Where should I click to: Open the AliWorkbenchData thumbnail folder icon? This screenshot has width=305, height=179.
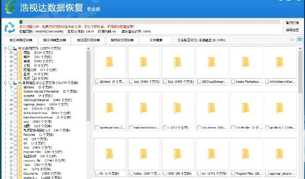click(x=280, y=62)
